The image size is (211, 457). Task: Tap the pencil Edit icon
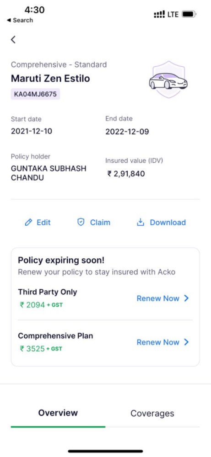(x=28, y=223)
